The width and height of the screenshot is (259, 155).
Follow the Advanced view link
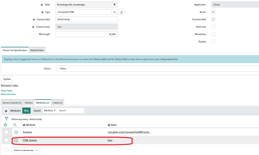(x=8, y=94)
